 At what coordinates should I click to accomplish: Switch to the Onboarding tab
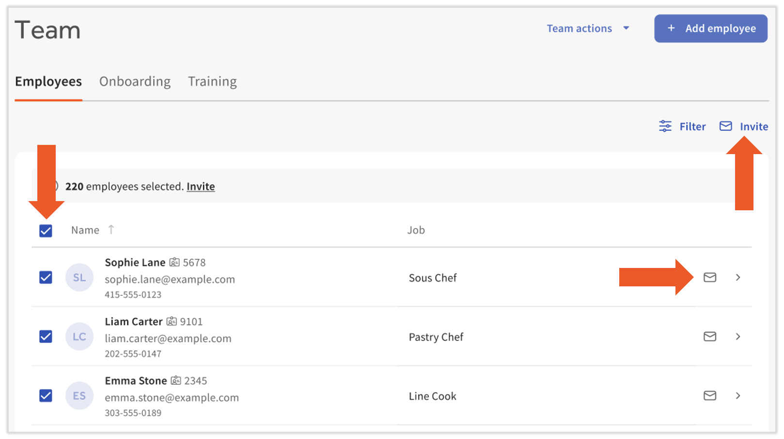point(135,81)
